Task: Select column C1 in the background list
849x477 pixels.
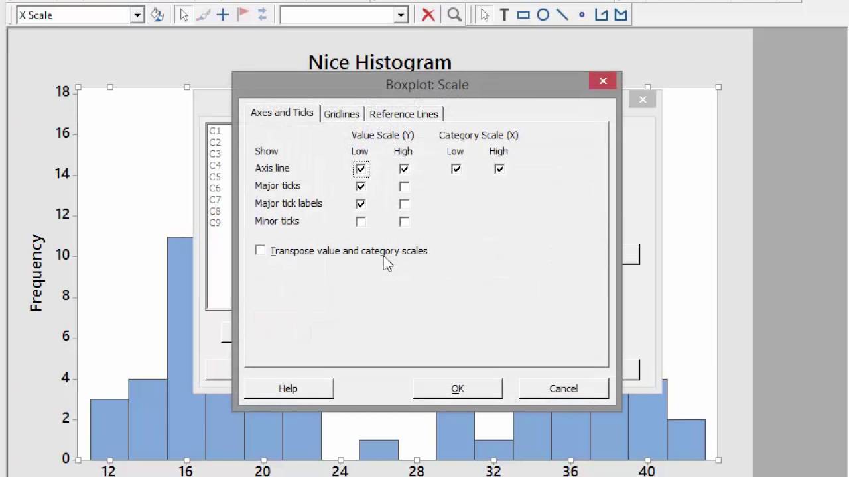Action: point(215,131)
